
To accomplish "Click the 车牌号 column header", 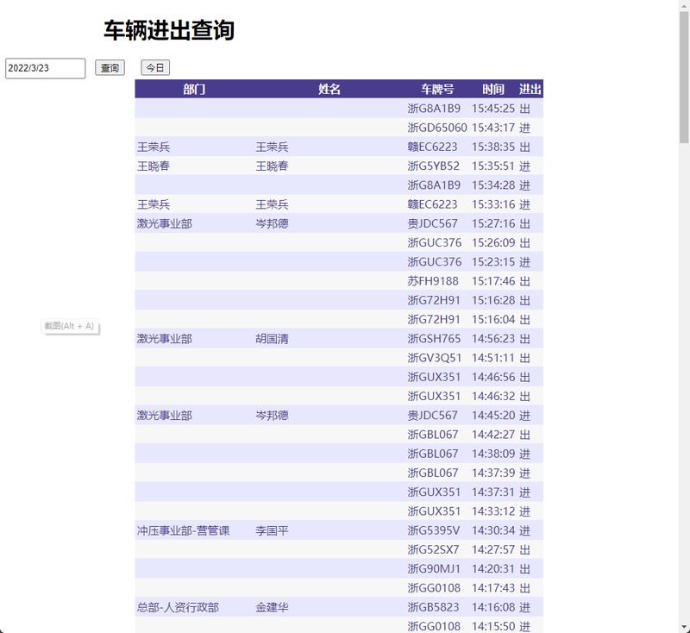I will pyautogui.click(x=437, y=90).
